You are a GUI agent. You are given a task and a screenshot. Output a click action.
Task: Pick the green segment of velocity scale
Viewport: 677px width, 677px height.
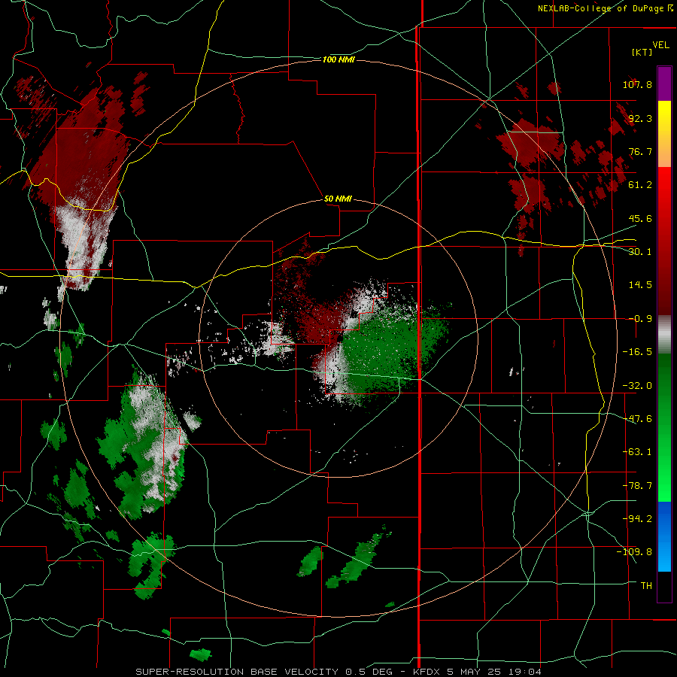tap(664, 427)
